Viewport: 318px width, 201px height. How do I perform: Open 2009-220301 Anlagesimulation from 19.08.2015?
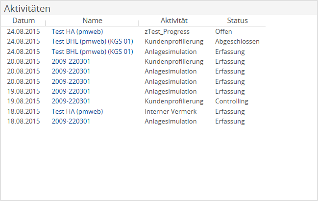click(71, 91)
